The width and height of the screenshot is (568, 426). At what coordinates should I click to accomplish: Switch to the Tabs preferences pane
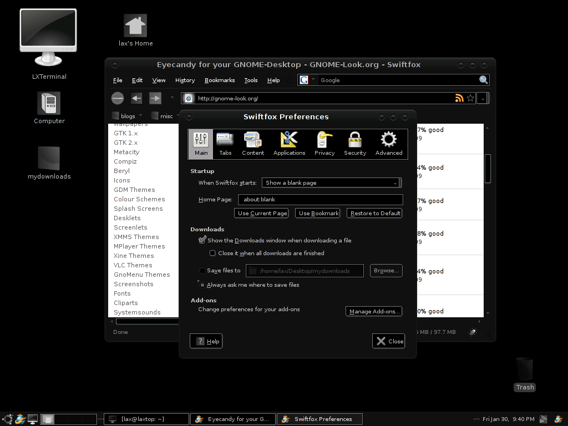tap(225, 144)
